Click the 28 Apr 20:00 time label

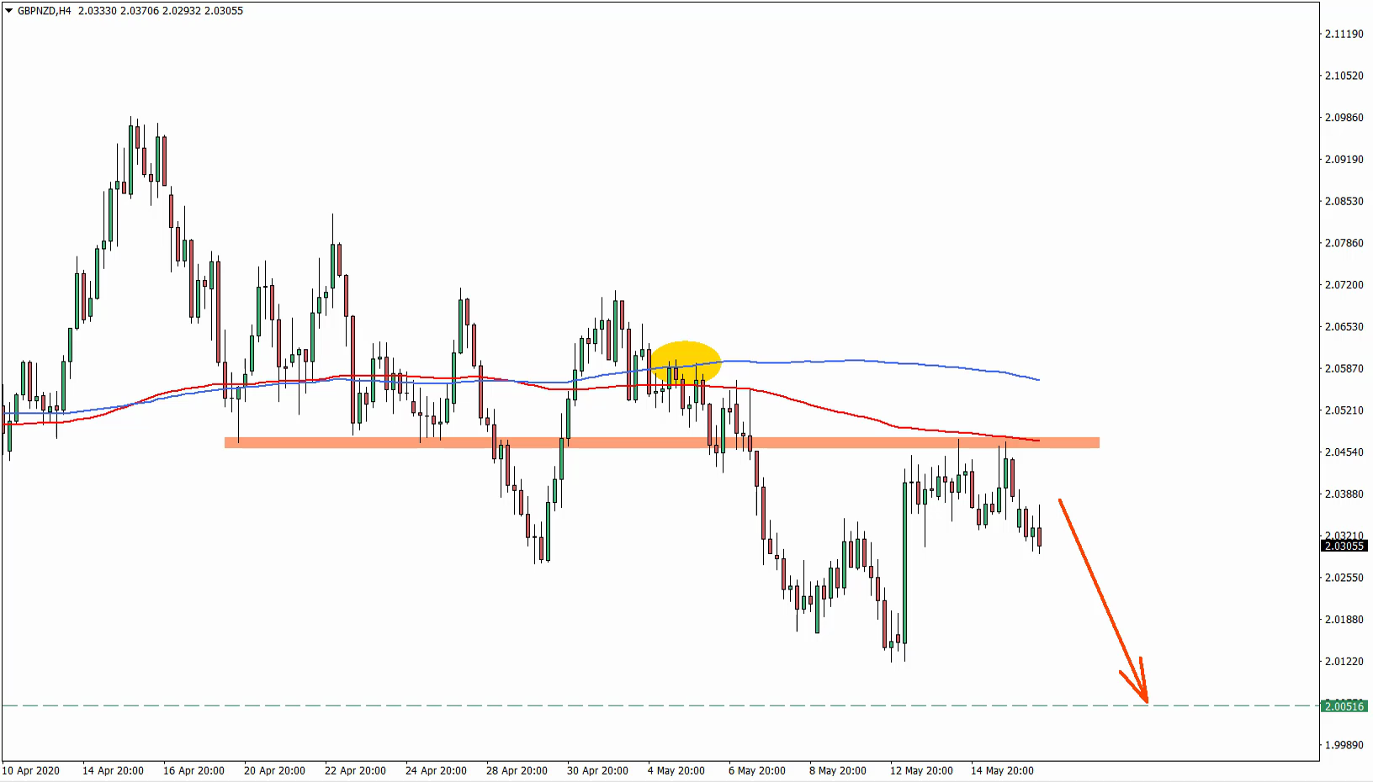tap(517, 770)
